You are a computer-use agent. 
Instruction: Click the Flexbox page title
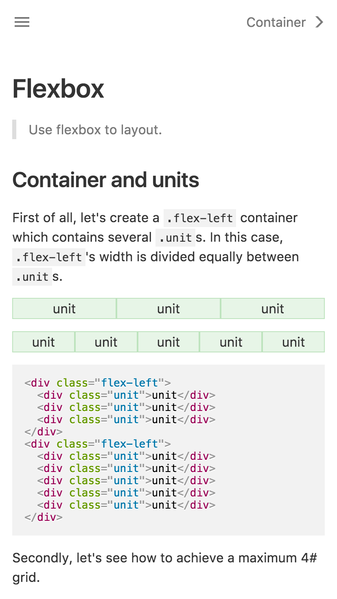[x=58, y=89]
